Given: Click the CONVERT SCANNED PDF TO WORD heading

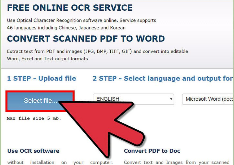Looking at the screenshot, I should pyautogui.click(x=86, y=39).
